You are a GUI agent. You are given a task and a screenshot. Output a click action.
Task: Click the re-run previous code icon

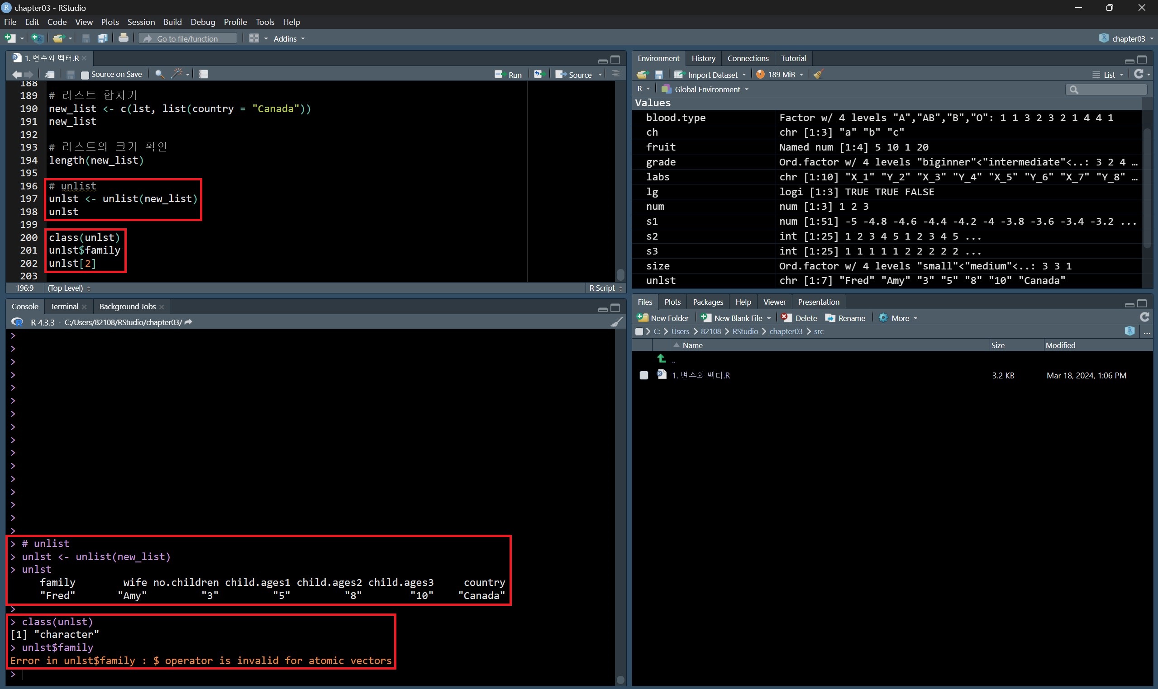pos(538,74)
